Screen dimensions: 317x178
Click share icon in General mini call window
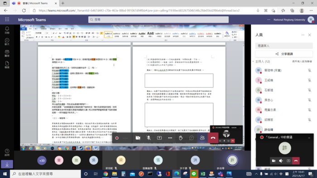(x=288, y=161)
